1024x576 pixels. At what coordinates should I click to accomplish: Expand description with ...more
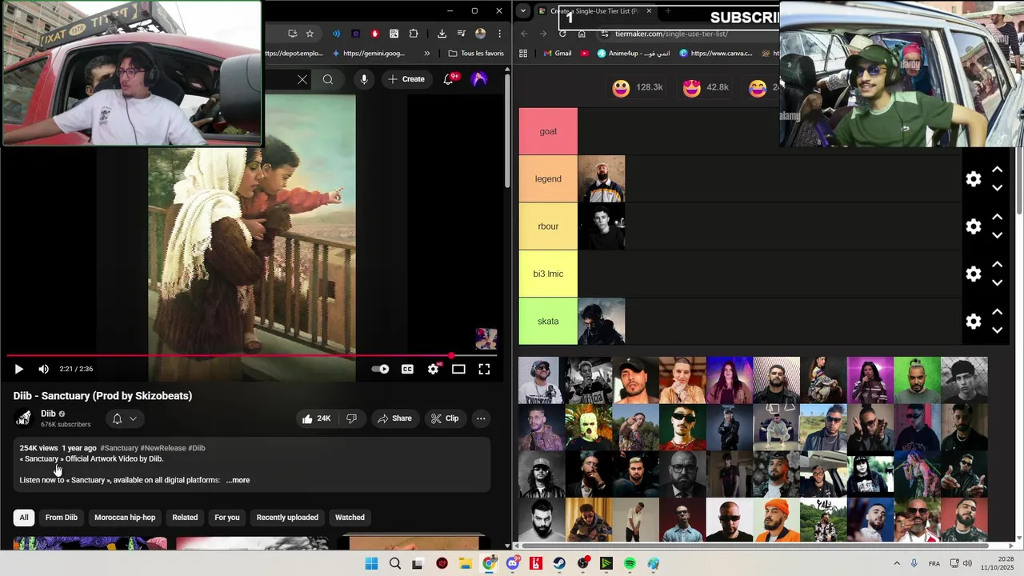(238, 480)
